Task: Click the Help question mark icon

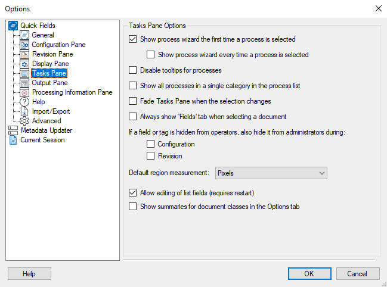Action: 24,102
